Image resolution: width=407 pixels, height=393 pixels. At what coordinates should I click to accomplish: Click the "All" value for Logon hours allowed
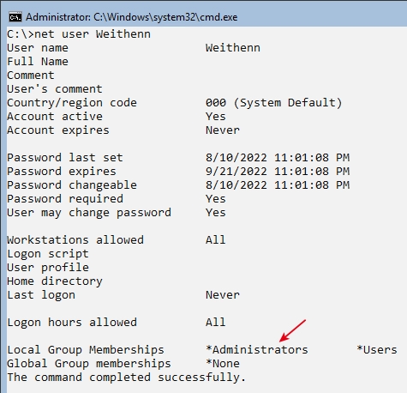click(x=216, y=323)
